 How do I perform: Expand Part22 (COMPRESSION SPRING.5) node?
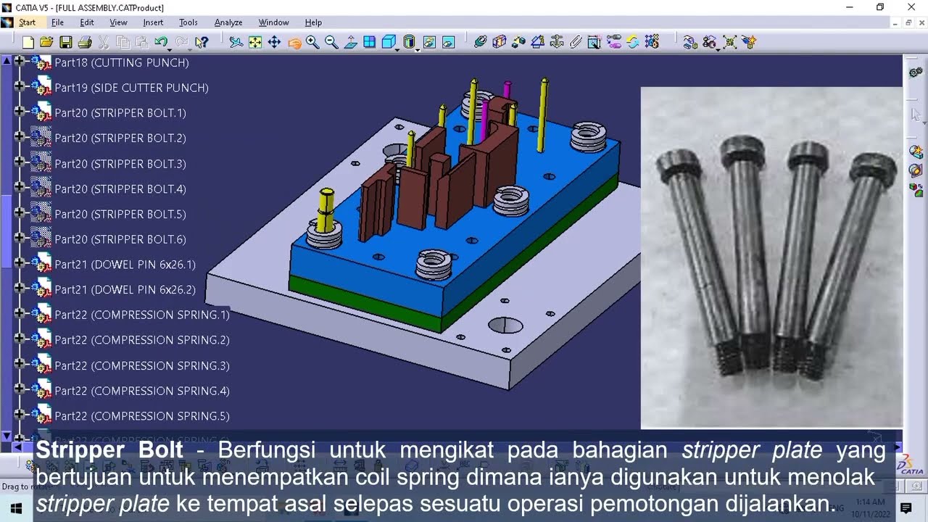(19, 415)
